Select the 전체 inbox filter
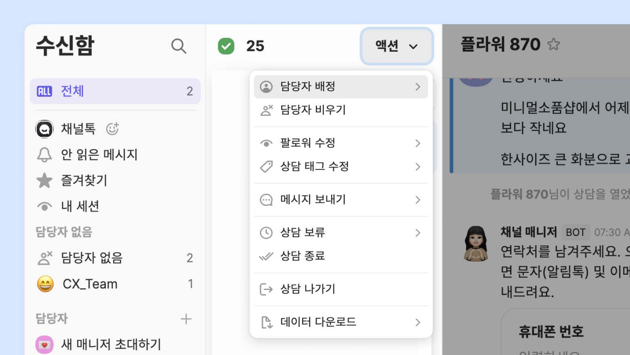 115,91
